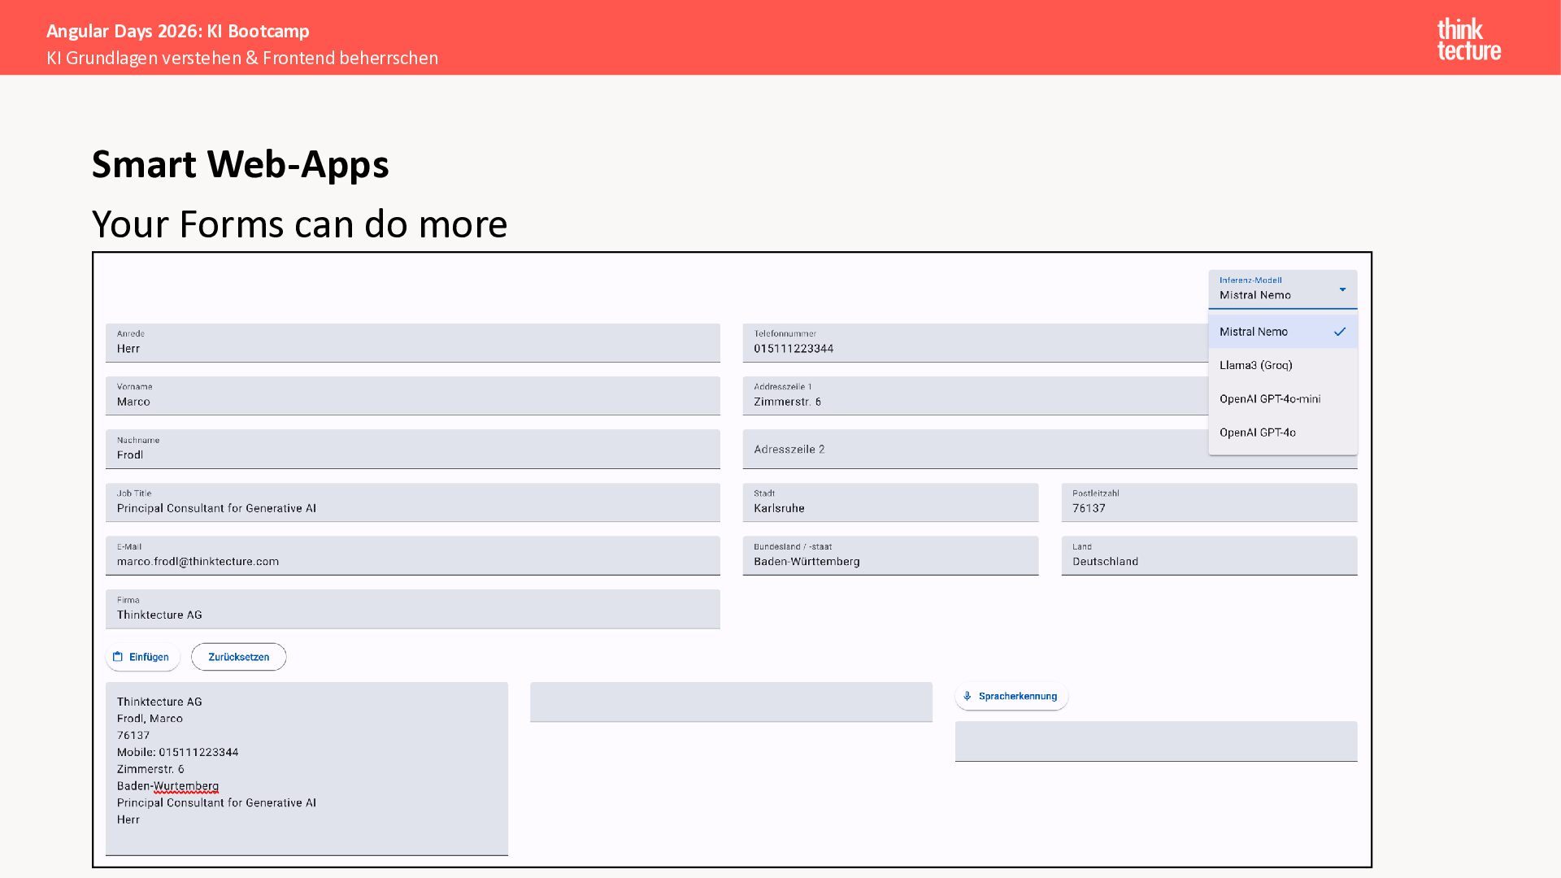Click into the Anrede field

[412, 344]
